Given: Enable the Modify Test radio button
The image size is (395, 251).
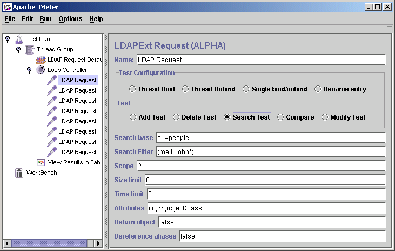Looking at the screenshot, I should click(x=325, y=117).
